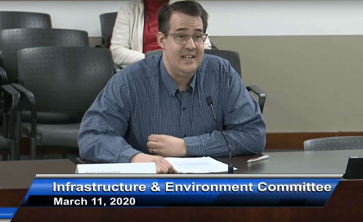Screen dimensions: 363x222
Task: Click the gray chair back at right
Action: click(333, 144)
